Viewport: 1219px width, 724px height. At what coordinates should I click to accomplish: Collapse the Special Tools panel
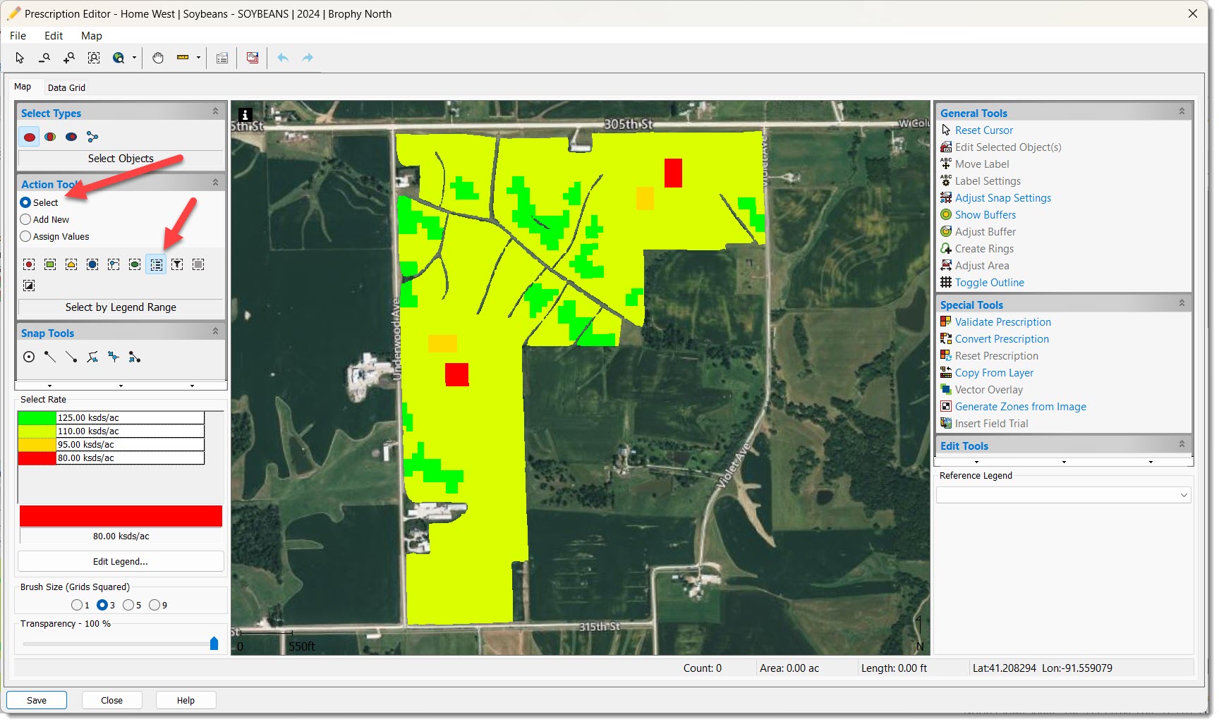(1181, 304)
